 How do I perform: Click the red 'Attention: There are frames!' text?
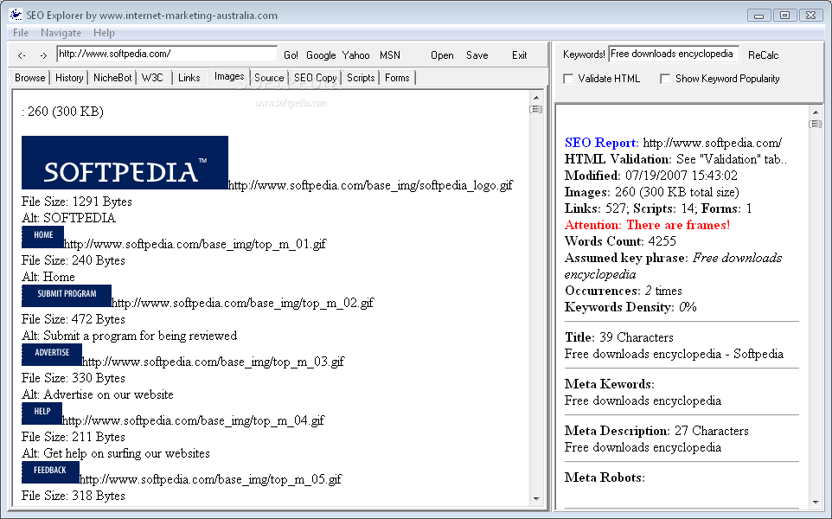coord(647,225)
